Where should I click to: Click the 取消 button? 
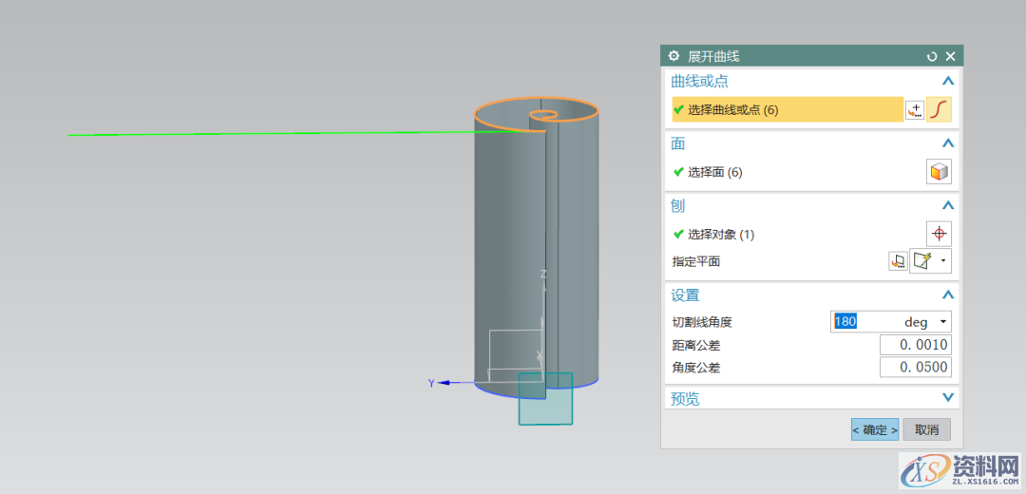pos(926,429)
